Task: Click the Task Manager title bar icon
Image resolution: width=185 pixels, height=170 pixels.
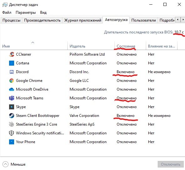Action: [x=5, y=5]
